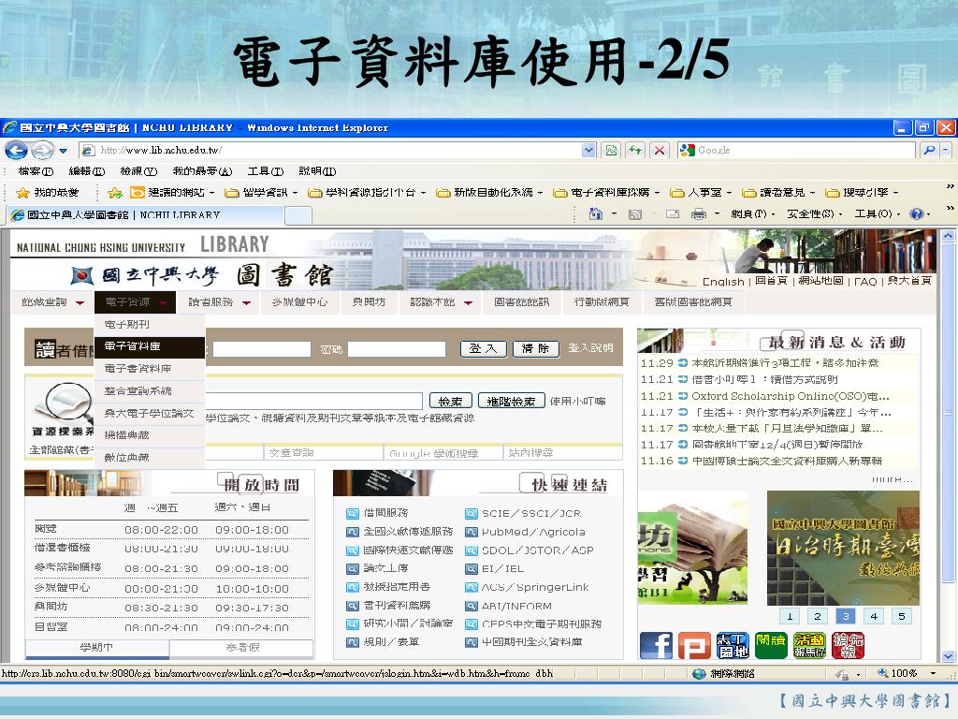This screenshot has width=958, height=719.
Task: Click the 清除 clear button
Action: pyautogui.click(x=535, y=348)
